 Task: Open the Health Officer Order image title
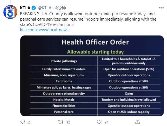95,42
